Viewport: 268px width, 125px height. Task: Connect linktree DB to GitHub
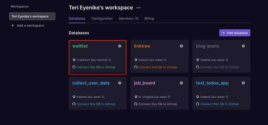[x=158, y=67]
